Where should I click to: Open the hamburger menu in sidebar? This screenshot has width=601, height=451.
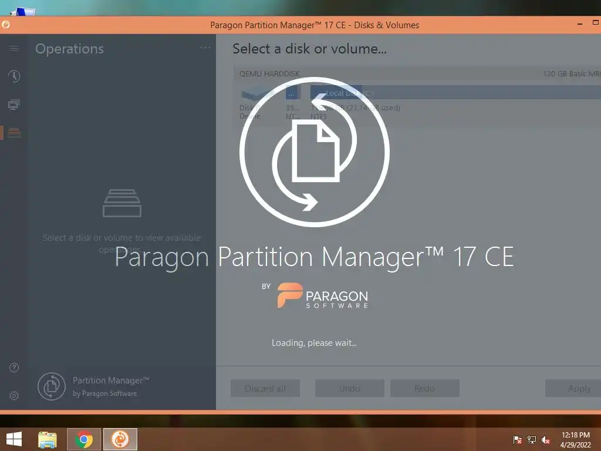coord(14,48)
